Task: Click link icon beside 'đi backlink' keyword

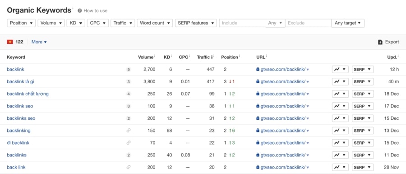Action: tap(129, 143)
